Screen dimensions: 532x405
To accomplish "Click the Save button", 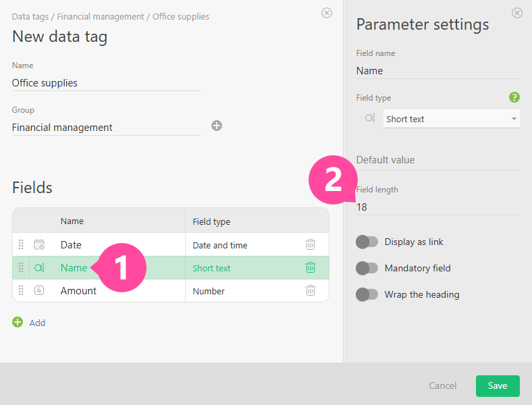I will (498, 385).
